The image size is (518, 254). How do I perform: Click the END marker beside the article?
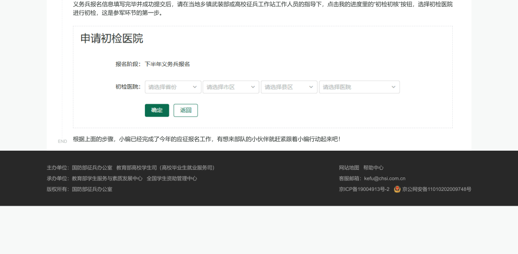click(62, 142)
